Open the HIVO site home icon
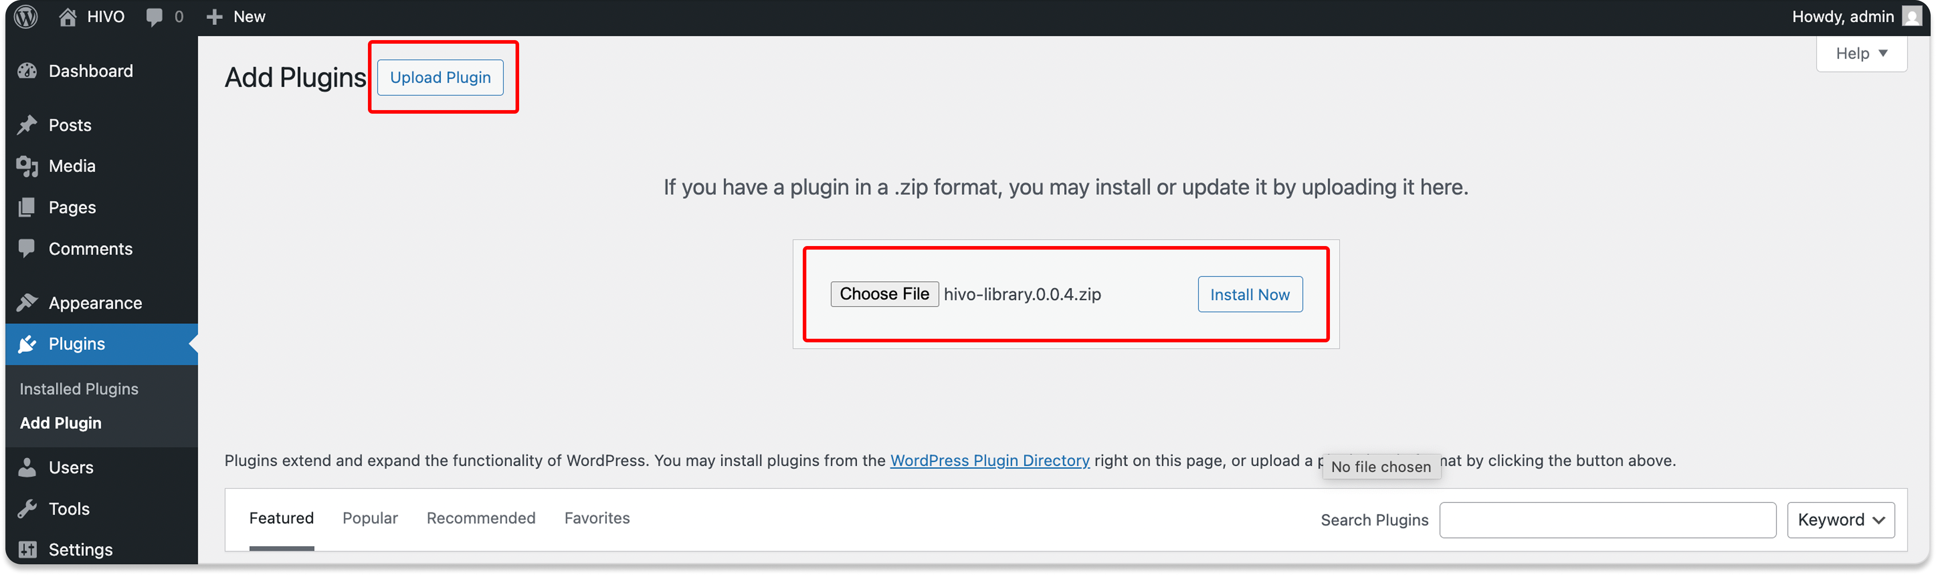The height and width of the screenshot is (575, 1936). tap(68, 16)
